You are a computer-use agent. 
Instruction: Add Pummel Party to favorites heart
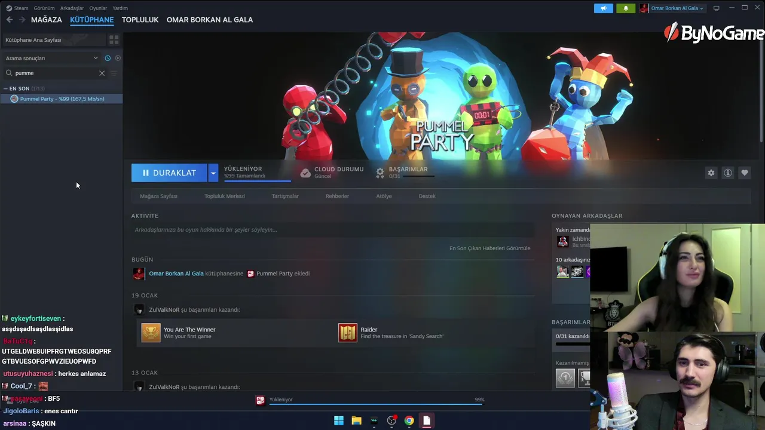pos(745,173)
